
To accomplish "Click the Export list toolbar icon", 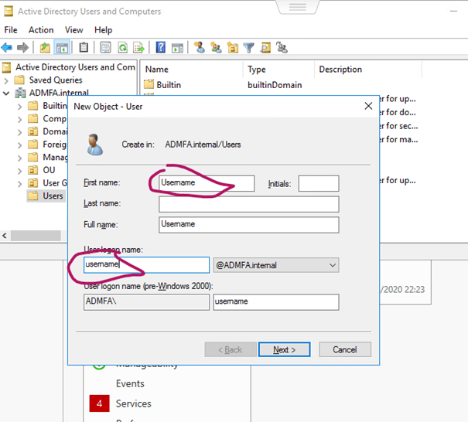I will pos(138,48).
